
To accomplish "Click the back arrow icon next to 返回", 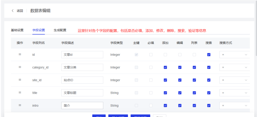I will click(13, 11).
